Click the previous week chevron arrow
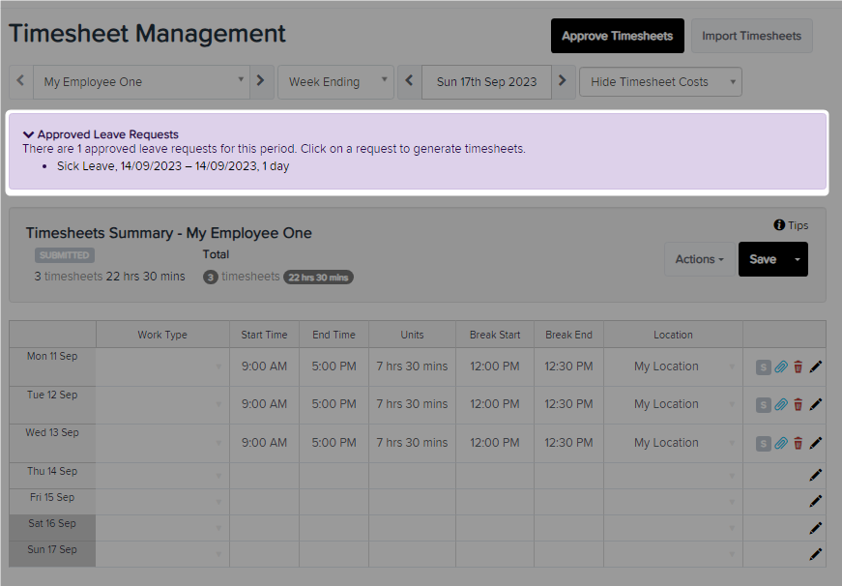Image resolution: width=842 pixels, height=586 pixels. click(x=409, y=81)
